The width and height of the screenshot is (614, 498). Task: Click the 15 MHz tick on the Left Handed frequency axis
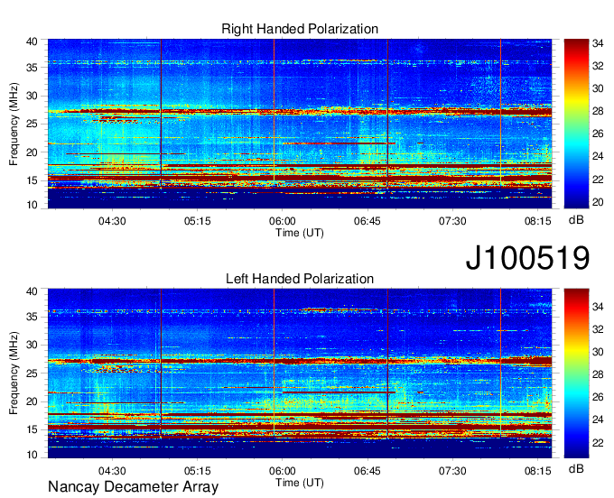click(x=32, y=429)
